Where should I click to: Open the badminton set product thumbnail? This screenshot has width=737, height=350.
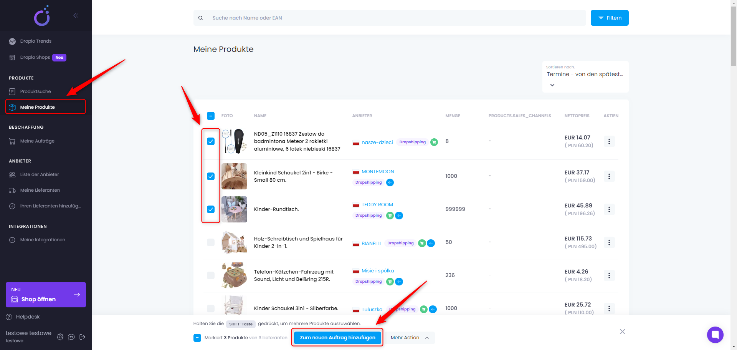pos(234,141)
